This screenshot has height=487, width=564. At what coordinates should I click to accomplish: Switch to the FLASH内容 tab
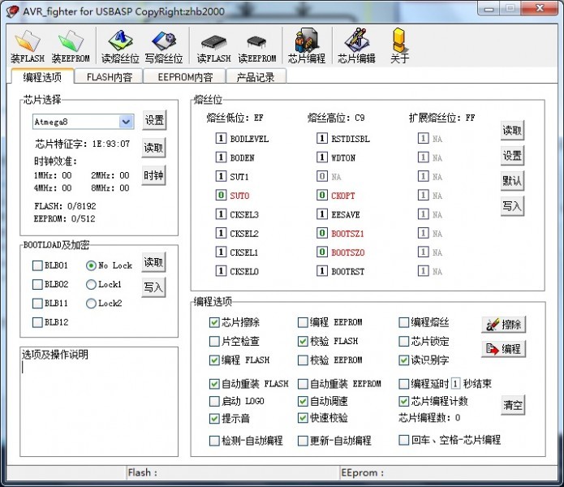pyautogui.click(x=109, y=77)
